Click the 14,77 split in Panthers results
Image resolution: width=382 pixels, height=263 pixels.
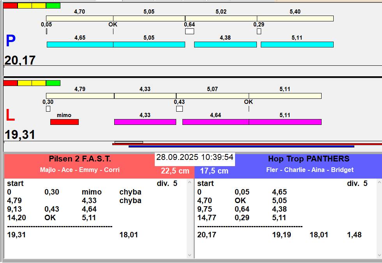[x=207, y=217]
